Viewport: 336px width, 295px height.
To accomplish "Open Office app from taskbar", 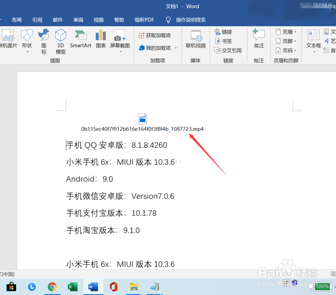I will pyautogui.click(x=114, y=287).
